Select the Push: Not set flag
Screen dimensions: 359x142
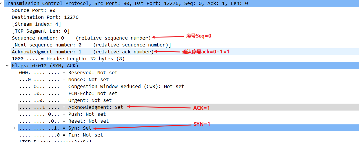click(x=63, y=114)
